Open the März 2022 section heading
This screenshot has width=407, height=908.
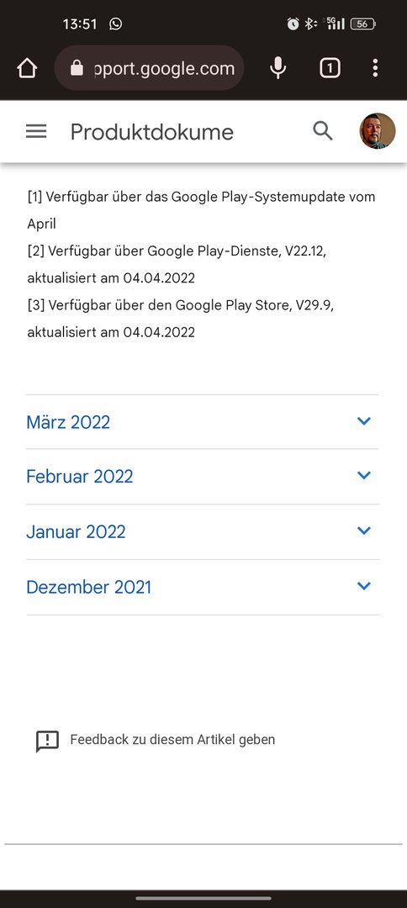coord(68,422)
